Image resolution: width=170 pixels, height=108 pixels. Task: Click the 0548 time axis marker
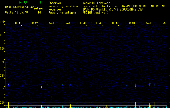(x=132, y=23)
